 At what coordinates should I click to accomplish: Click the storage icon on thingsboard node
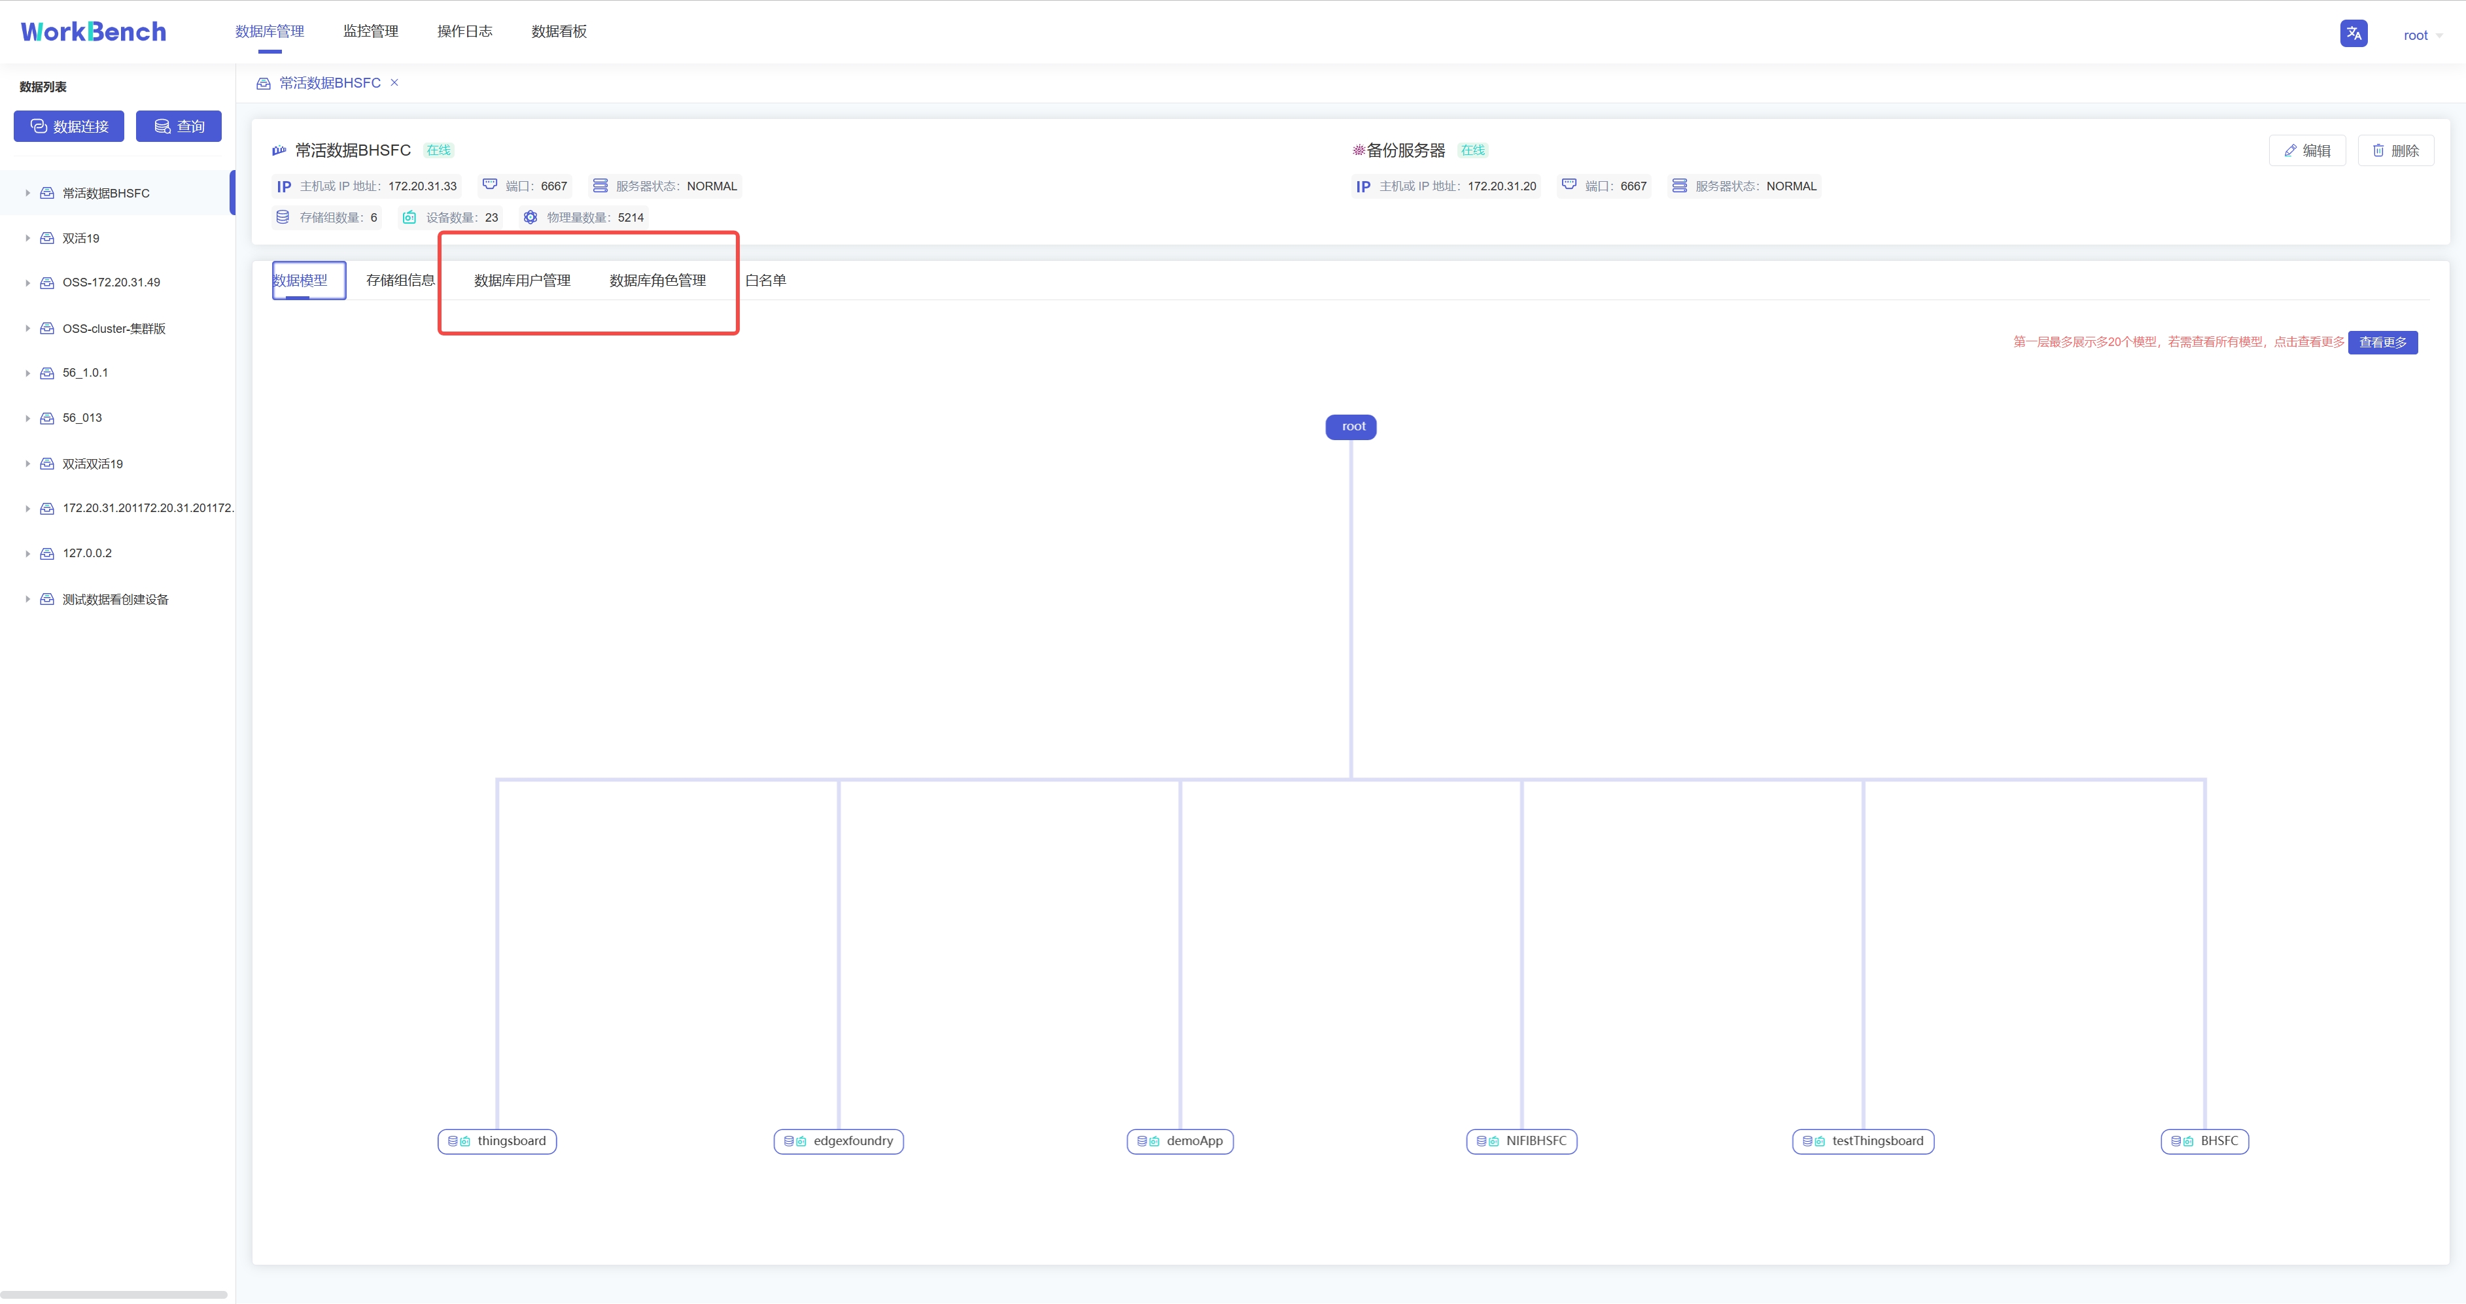pos(453,1141)
